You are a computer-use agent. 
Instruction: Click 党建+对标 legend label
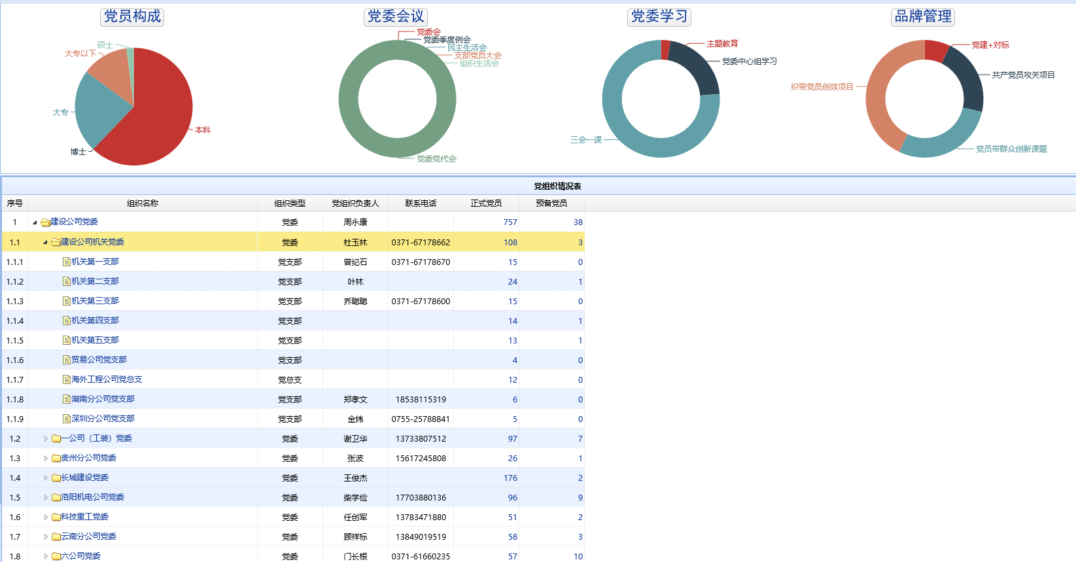click(x=990, y=45)
